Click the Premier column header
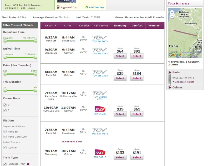 (154, 25)
